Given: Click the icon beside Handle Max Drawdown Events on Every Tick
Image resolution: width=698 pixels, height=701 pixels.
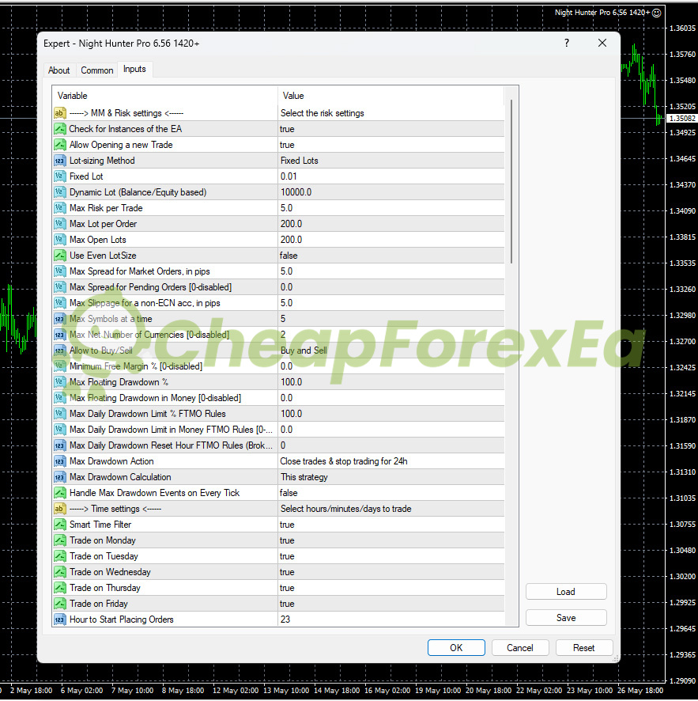Looking at the screenshot, I should click(x=60, y=493).
